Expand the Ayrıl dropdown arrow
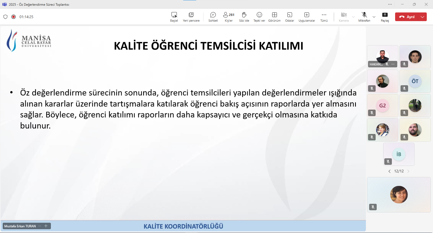Screen dimensions: 433x233 pos(422,17)
